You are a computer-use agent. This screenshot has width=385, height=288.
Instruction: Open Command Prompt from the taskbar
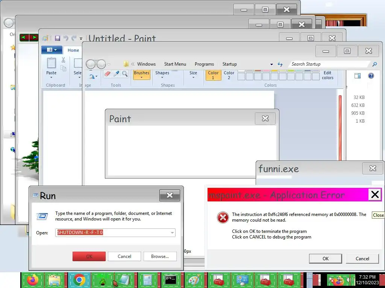[x=171, y=280]
